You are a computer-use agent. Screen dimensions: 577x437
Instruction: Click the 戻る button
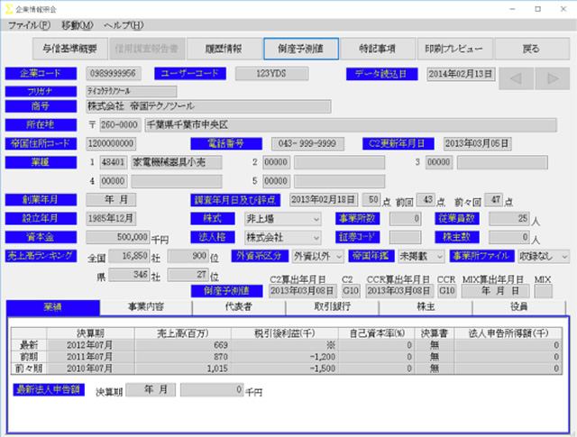point(531,49)
